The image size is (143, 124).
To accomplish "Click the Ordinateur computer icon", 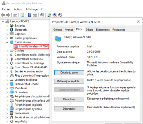I will 12,92.
